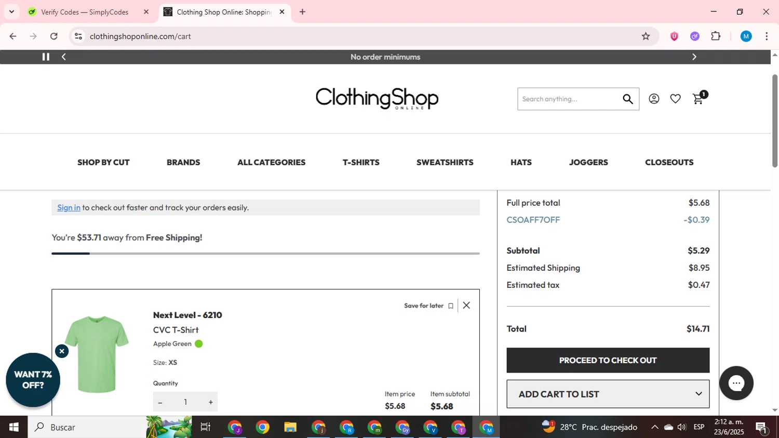
Task: Click the green T-shirt product thumbnail
Action: click(97, 354)
